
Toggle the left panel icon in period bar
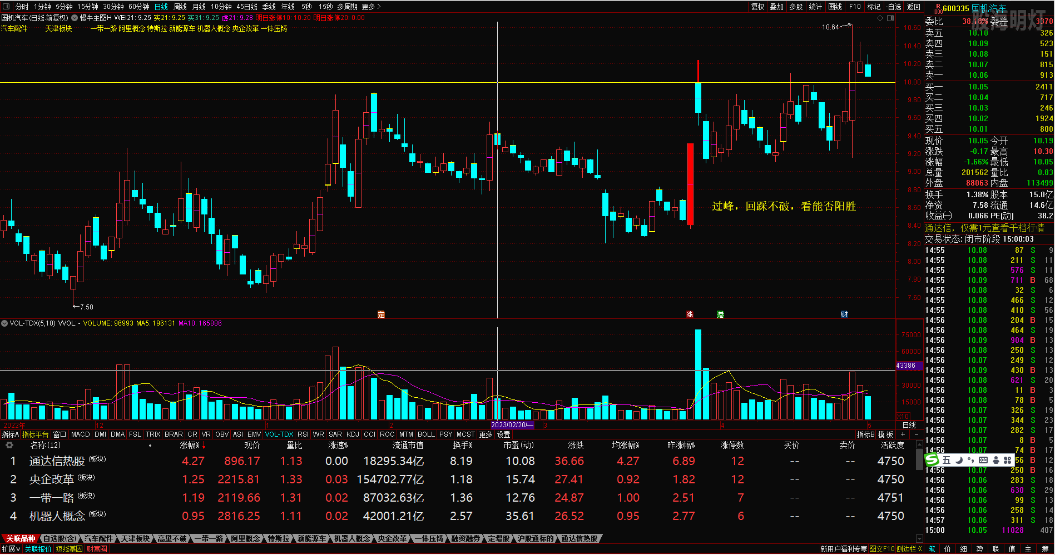[6, 7]
